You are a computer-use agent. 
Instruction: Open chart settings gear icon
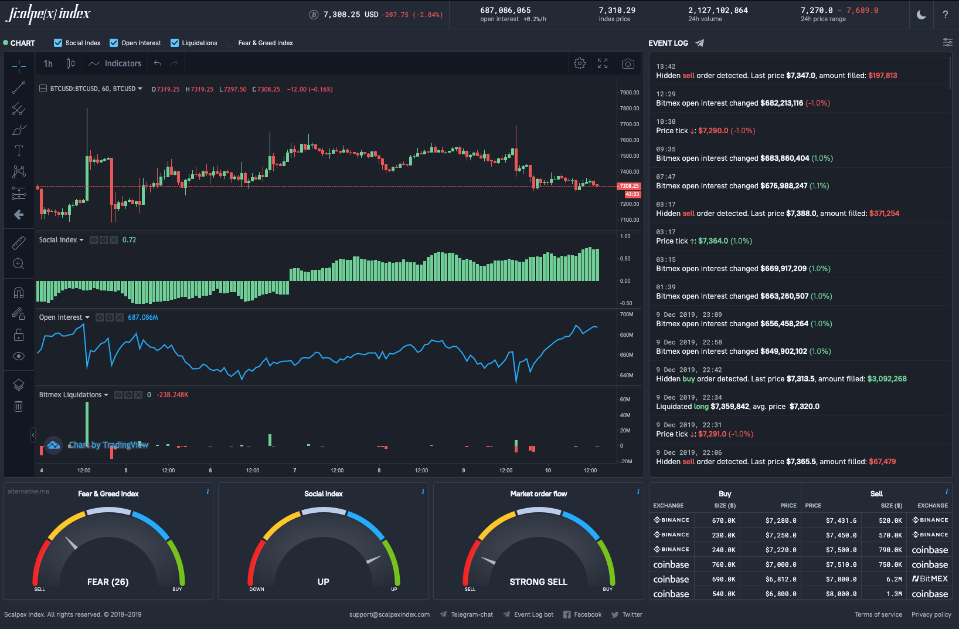(x=580, y=63)
